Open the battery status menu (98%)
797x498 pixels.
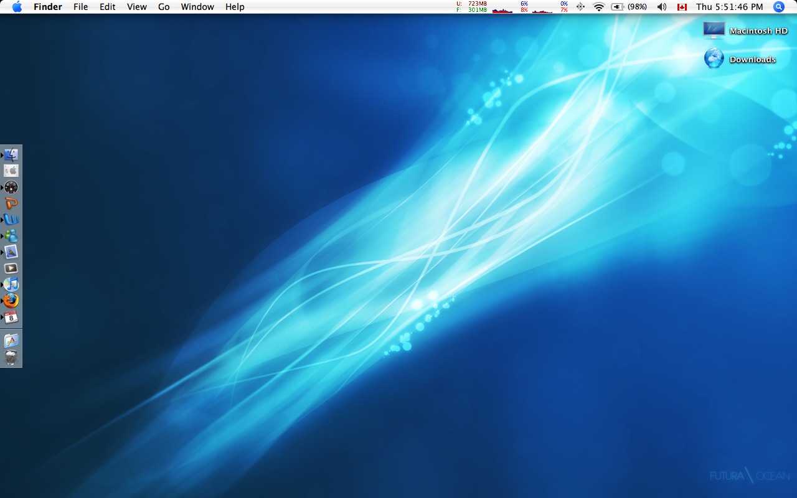click(x=629, y=7)
